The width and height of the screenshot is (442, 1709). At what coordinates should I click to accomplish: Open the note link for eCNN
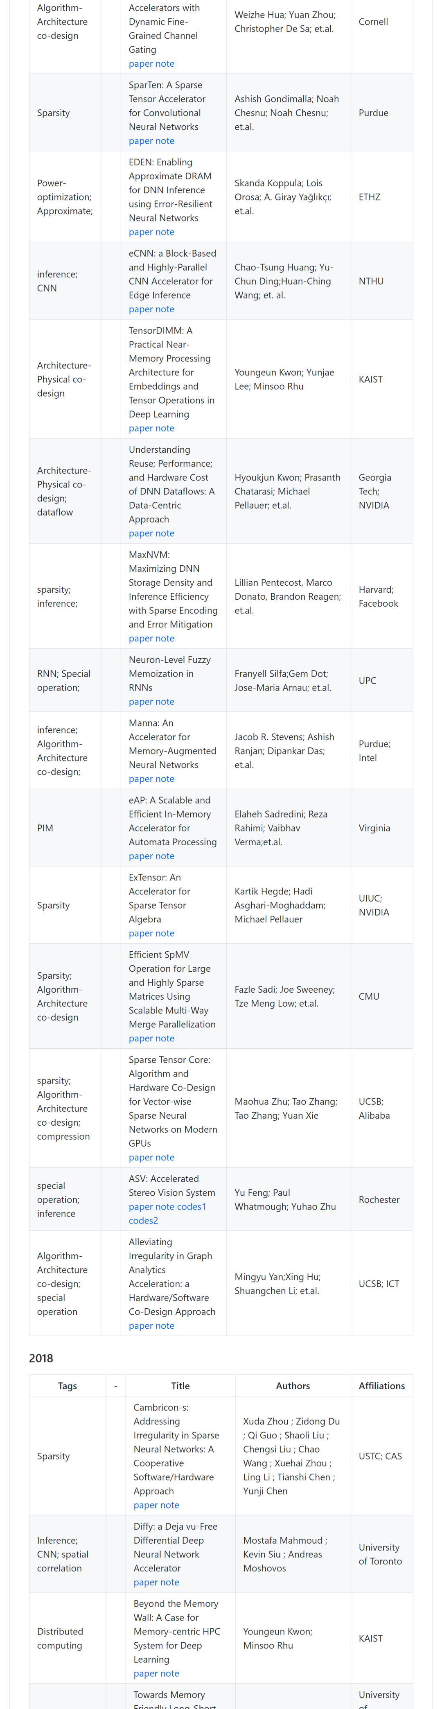click(165, 309)
